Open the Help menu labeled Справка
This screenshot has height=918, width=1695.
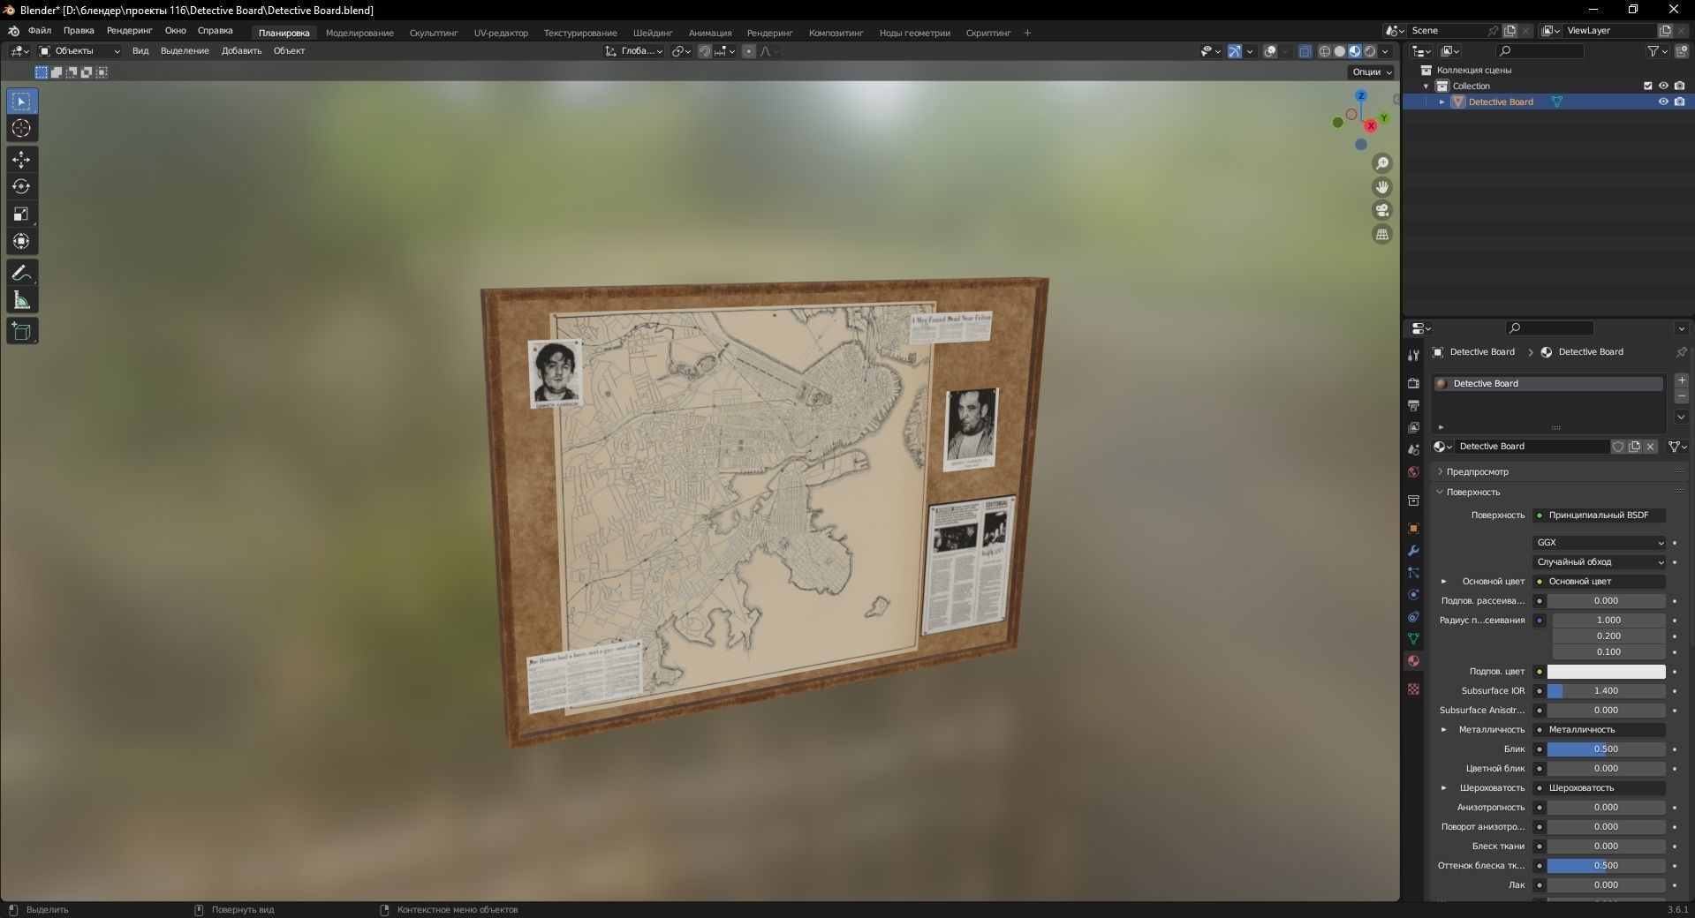216,31
